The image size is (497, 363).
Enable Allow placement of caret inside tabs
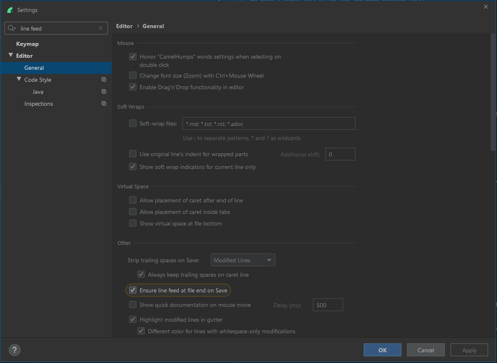coord(133,212)
